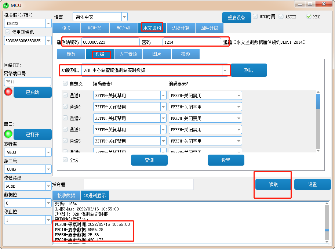Toggle the HEX checkbox
The image size is (335, 249).
point(309,17)
